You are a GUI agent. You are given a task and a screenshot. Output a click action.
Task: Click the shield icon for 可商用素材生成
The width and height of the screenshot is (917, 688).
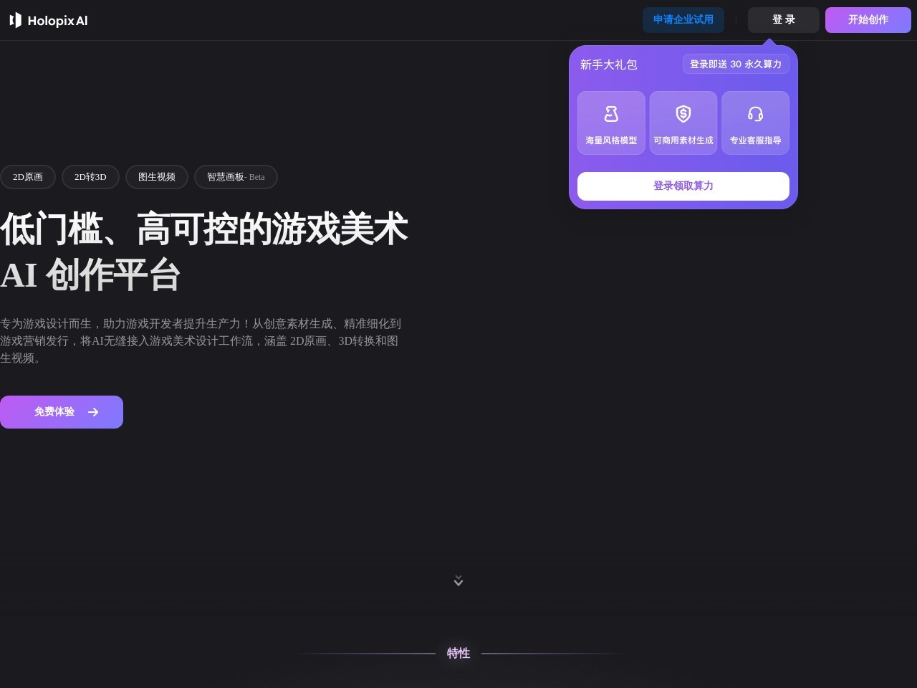click(683, 114)
